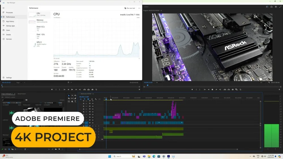
Task: Click Play in Source monitor
Action: click(72, 90)
